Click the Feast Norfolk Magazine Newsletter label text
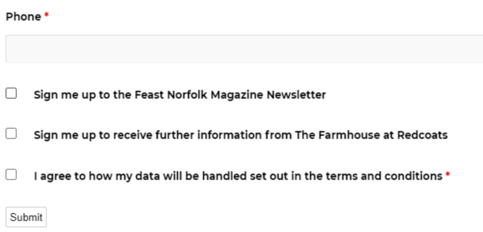The width and height of the screenshot is (483, 232). (x=179, y=95)
